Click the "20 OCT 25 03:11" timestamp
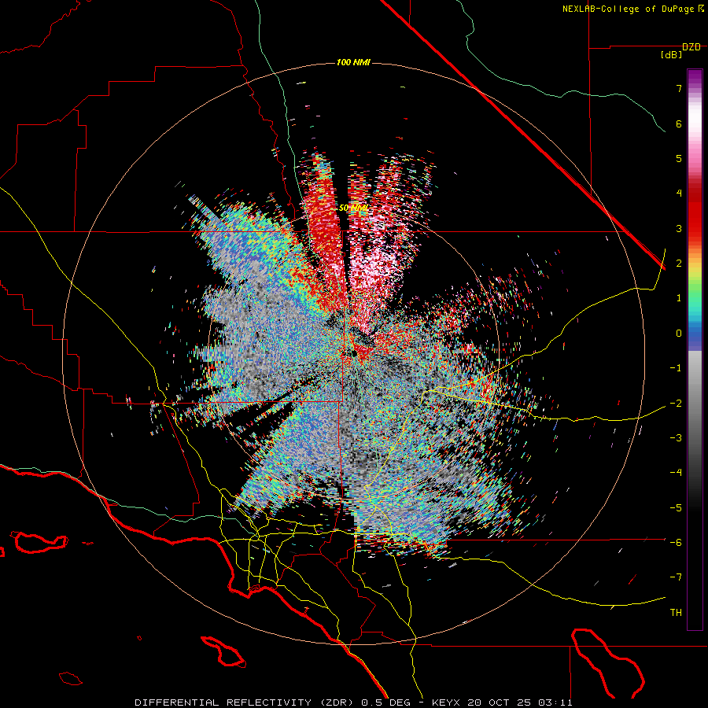708x708 pixels. (x=520, y=702)
